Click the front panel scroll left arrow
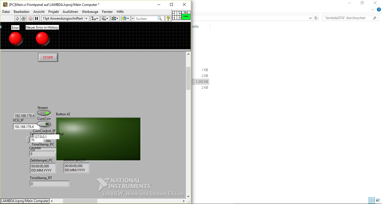Viewport: 382px width, 204px height. [x=52, y=201]
